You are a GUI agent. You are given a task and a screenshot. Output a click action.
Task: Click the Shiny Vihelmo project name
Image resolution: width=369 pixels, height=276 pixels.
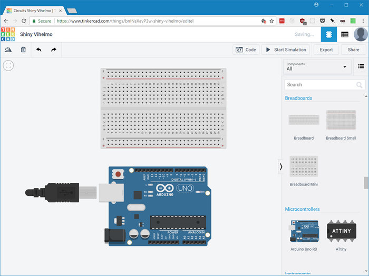(x=36, y=34)
